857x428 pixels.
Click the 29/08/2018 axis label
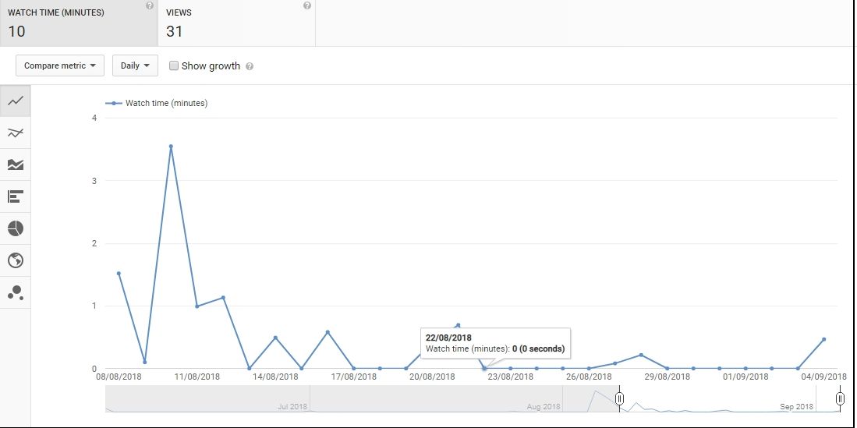click(x=668, y=377)
